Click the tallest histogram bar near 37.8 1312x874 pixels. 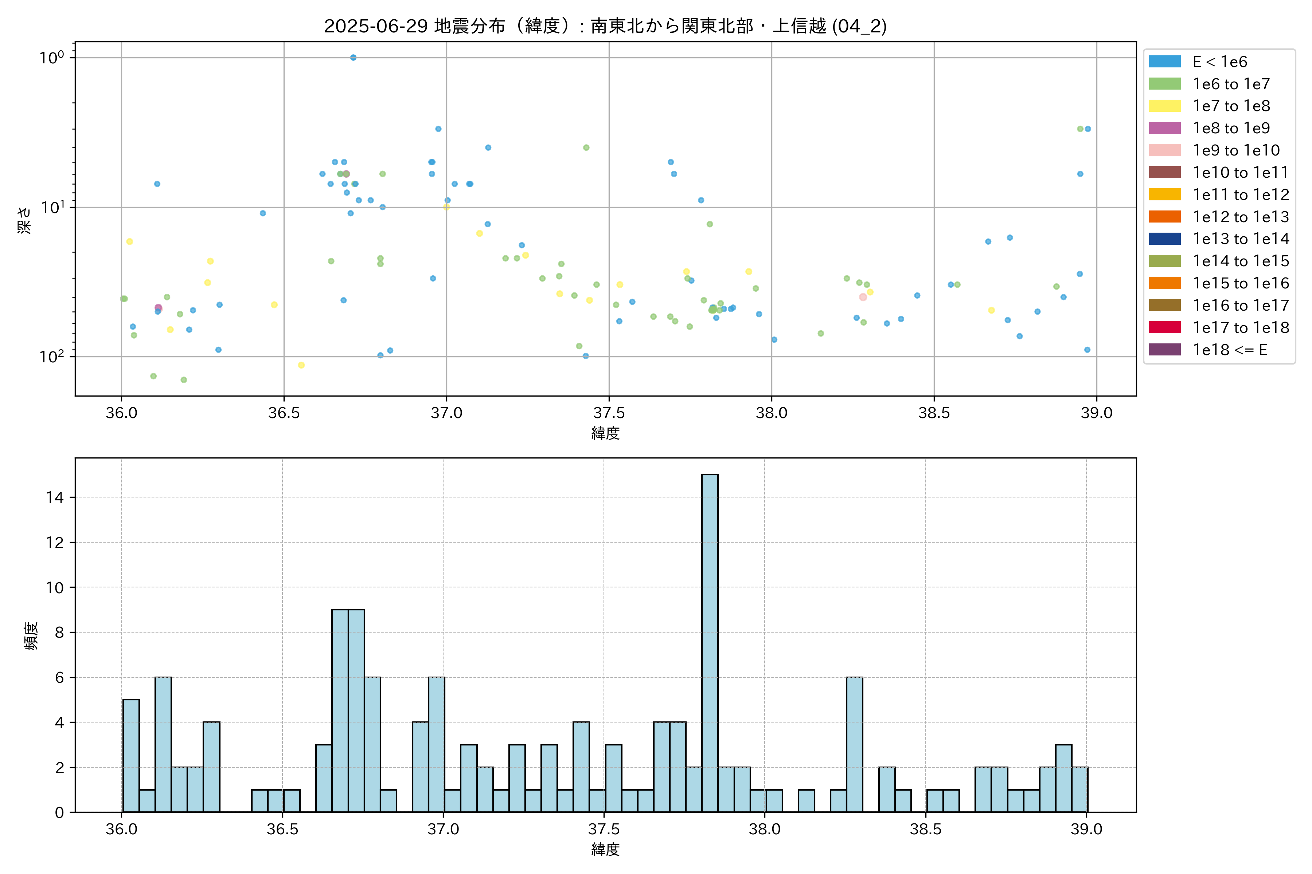click(710, 643)
